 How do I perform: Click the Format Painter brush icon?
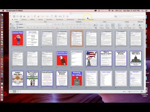[x=38, y=16]
